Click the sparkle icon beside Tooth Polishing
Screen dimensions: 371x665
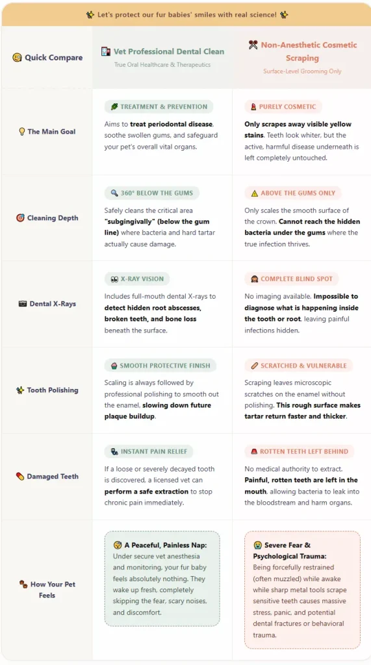pyautogui.click(x=20, y=390)
